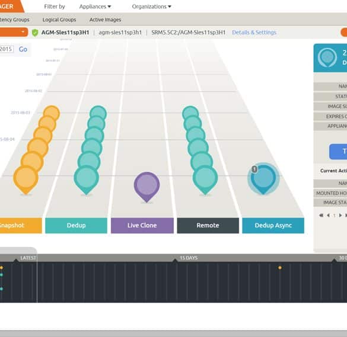Click the LATEST marker on the timeline
347x337 pixels.
28,258
